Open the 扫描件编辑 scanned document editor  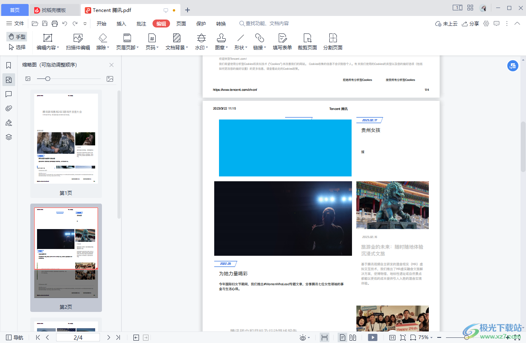point(78,42)
